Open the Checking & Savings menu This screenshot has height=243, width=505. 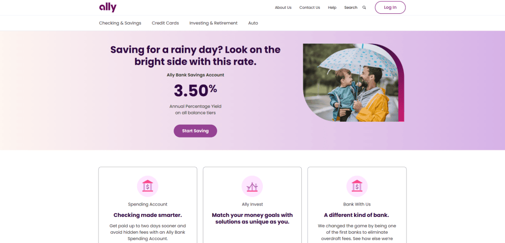point(120,23)
